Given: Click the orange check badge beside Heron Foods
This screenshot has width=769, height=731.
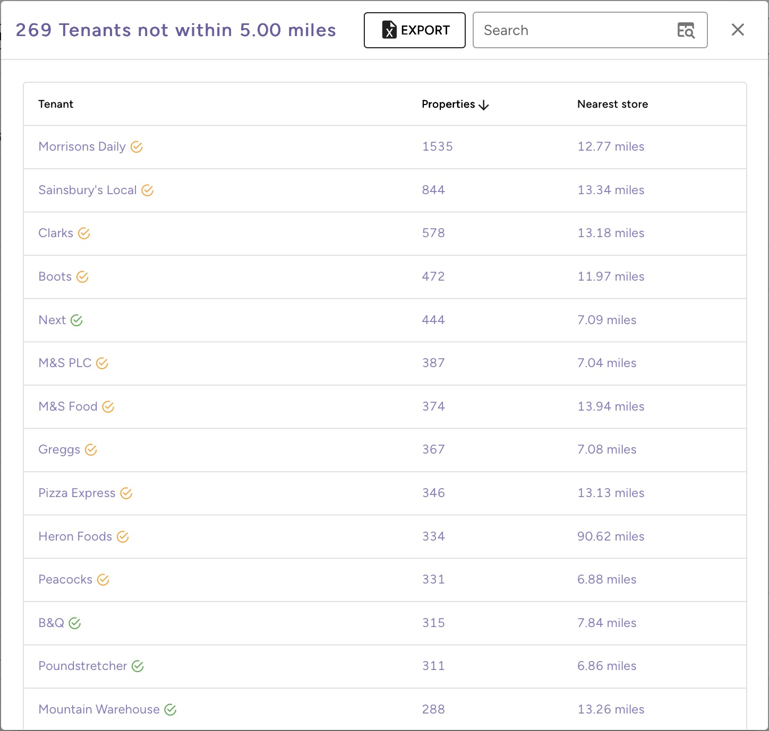Looking at the screenshot, I should [123, 537].
